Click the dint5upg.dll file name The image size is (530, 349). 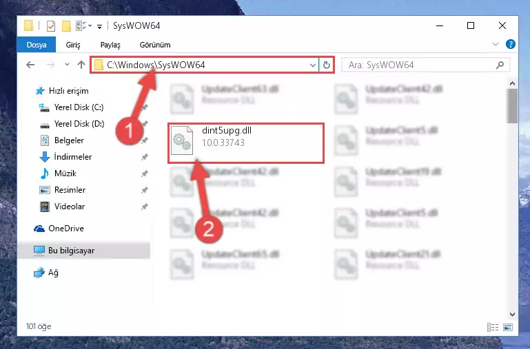coord(227,131)
